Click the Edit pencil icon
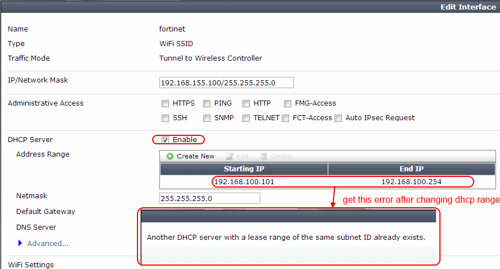 pyautogui.click(x=230, y=156)
